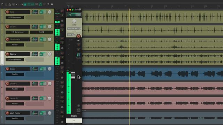Arm the Guitar L track for recording
This screenshot has height=125, width=223.
[7, 84]
